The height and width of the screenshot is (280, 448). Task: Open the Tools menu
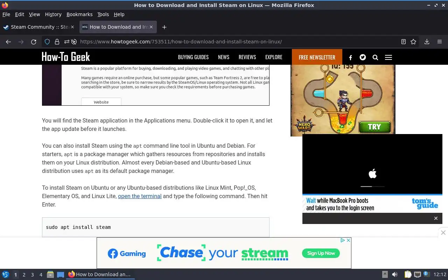[103, 14]
